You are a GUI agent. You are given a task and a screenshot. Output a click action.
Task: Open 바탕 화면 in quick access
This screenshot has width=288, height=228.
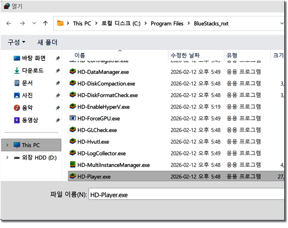[x=34, y=58]
